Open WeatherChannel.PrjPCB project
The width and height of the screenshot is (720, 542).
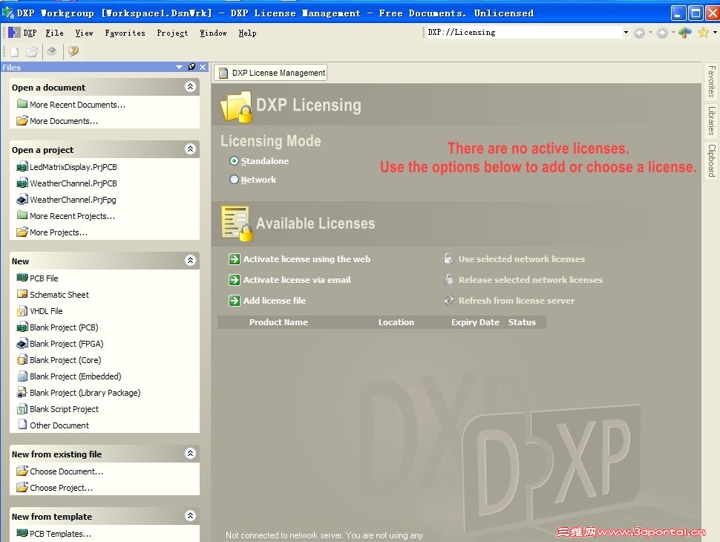click(73, 183)
